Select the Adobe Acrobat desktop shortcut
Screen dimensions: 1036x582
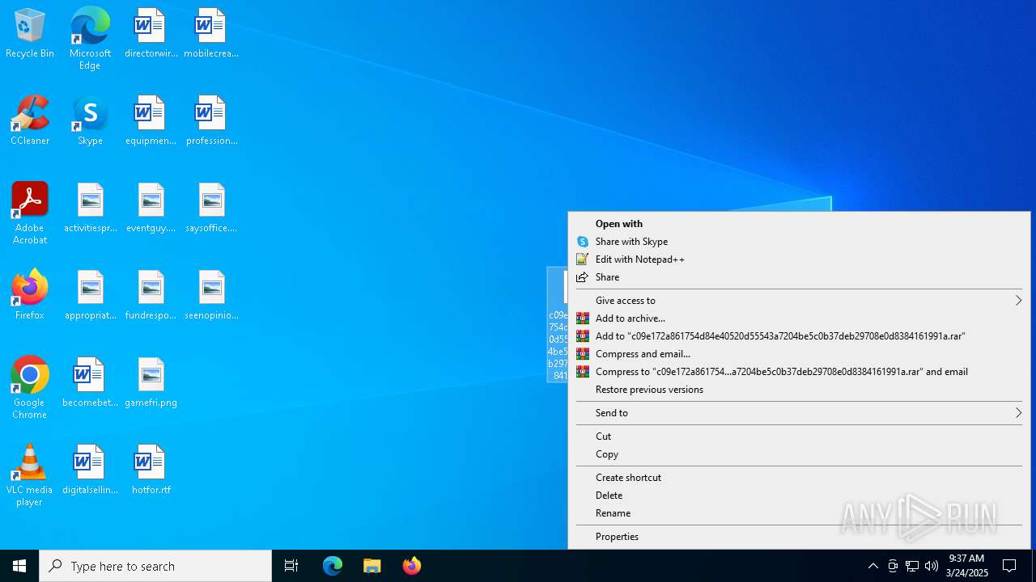(30, 213)
